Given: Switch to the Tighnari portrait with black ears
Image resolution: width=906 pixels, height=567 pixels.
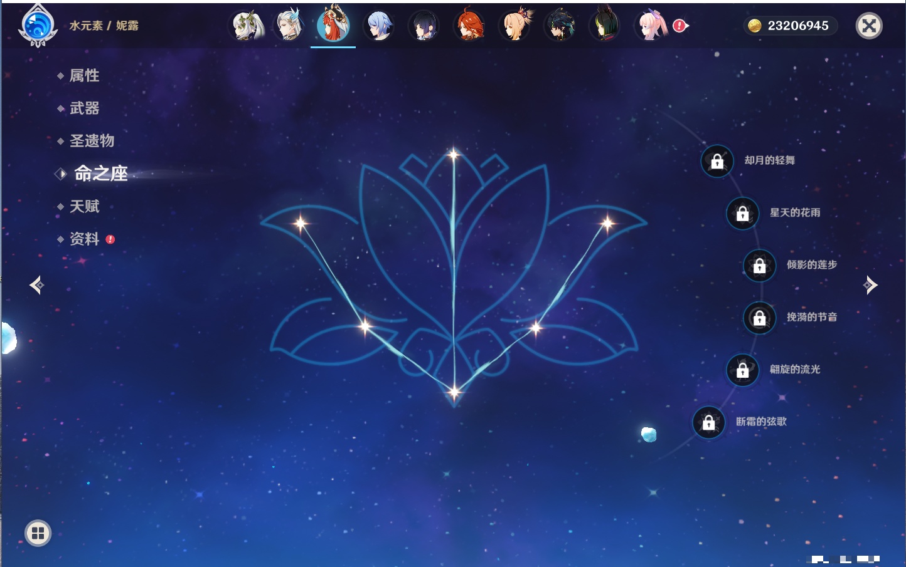Looking at the screenshot, I should click(605, 26).
